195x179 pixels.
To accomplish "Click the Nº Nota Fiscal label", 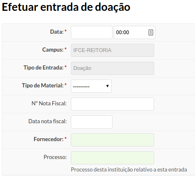I will 49,103.
